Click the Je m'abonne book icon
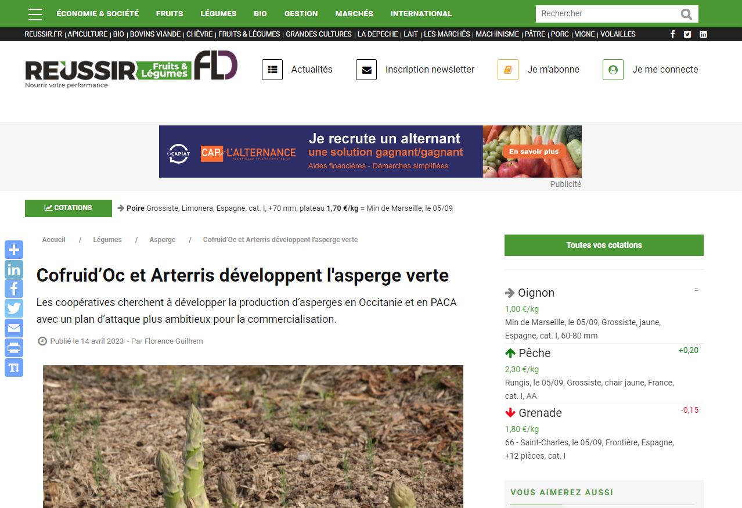Image resolution: width=742 pixels, height=508 pixels. (508, 70)
